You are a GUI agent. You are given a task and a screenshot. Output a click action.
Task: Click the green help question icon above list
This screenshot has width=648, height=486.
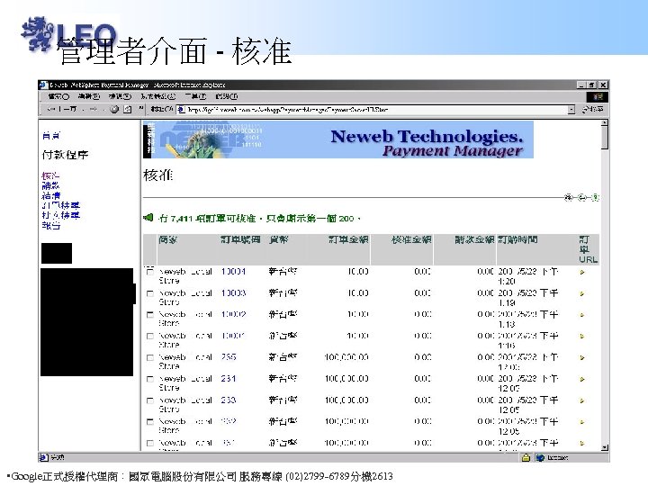tap(595, 197)
